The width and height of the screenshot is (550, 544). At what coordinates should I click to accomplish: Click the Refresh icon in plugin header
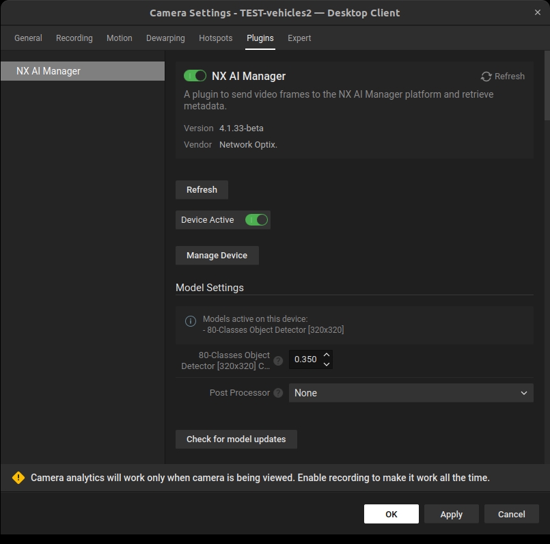coord(486,77)
